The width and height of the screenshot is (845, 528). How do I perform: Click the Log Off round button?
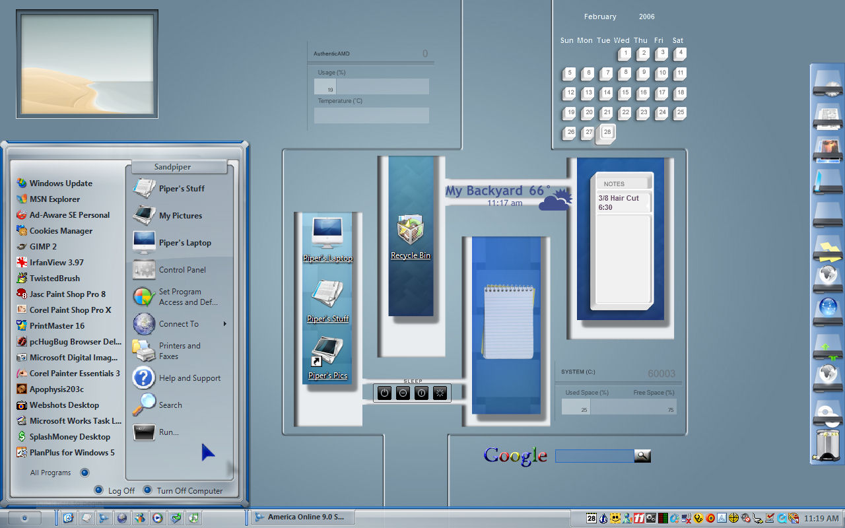[98, 490]
